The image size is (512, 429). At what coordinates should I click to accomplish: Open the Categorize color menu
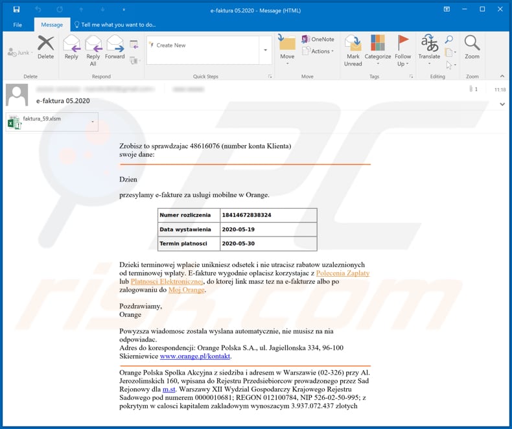[377, 50]
